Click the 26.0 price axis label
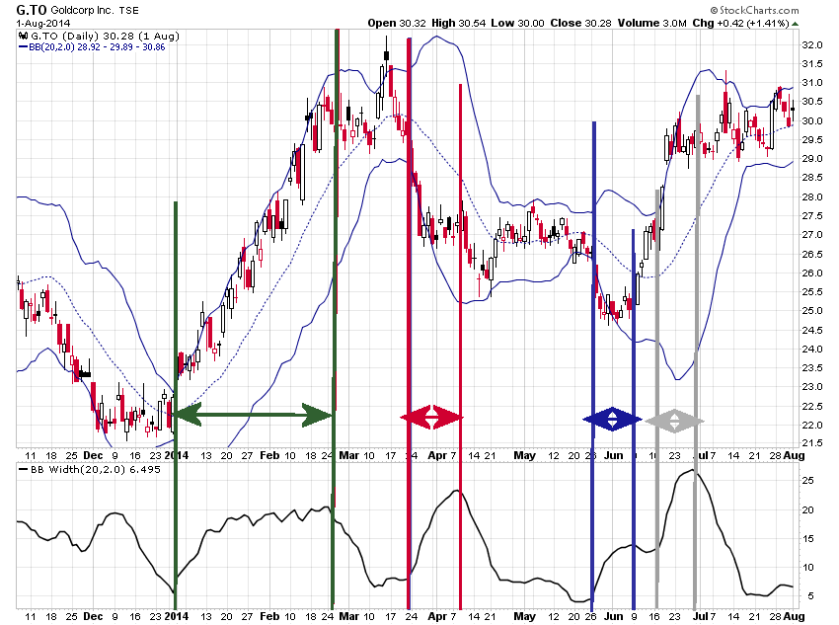839x625 pixels. [812, 273]
